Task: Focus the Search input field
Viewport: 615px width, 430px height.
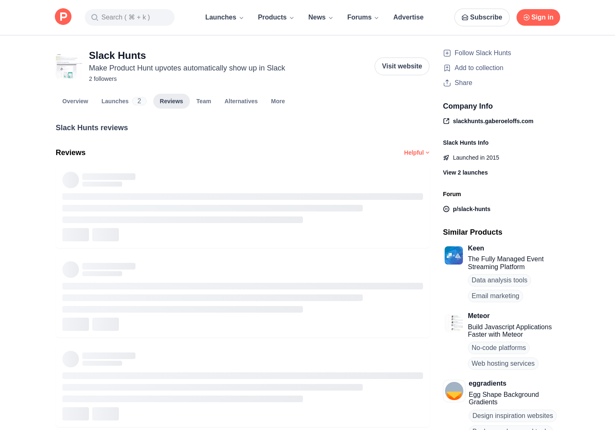Action: pos(130,17)
